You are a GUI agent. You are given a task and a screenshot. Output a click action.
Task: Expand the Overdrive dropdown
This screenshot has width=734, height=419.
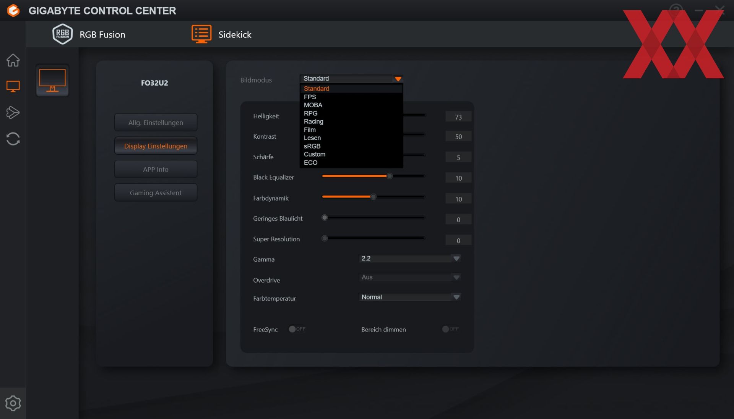click(x=409, y=277)
